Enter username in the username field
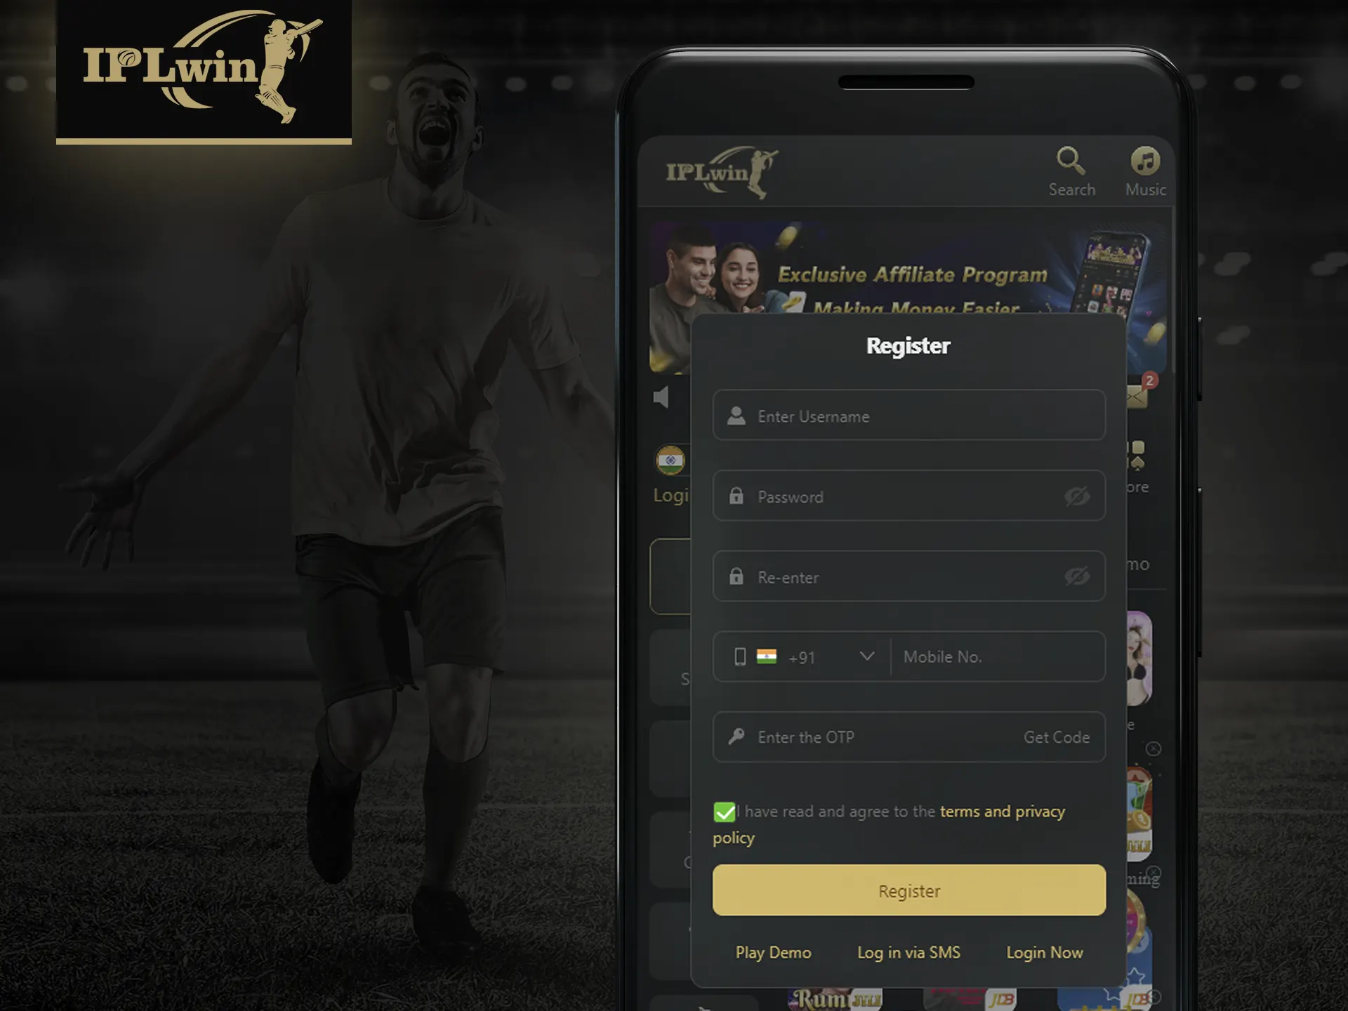 pos(908,416)
